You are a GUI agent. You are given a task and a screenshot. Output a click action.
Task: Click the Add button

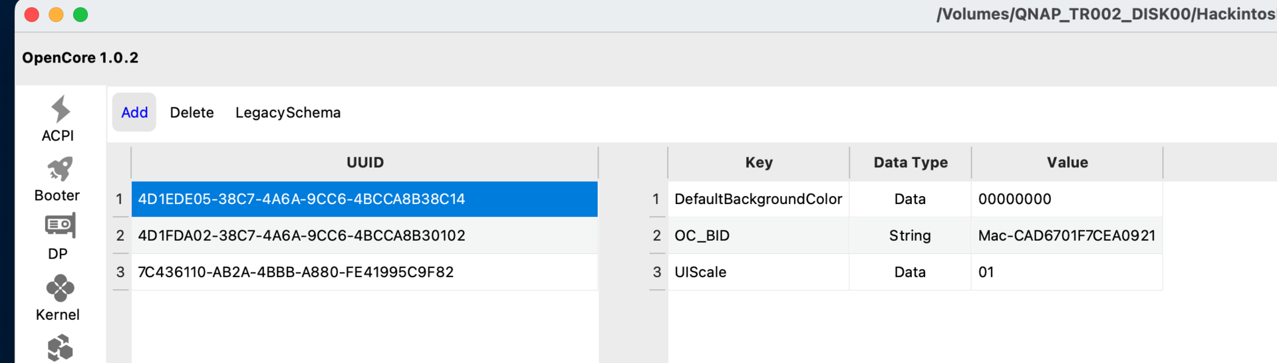pos(134,112)
